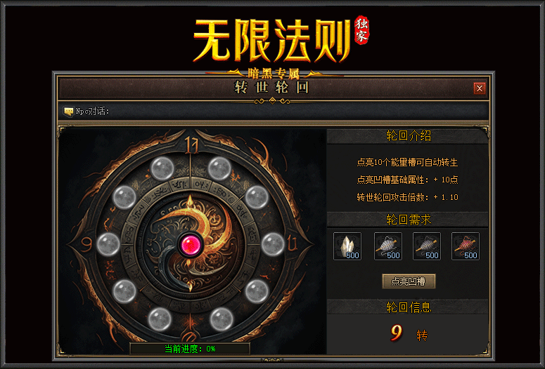Click the bottom-left grey energy orb
The image size is (545, 369).
[160, 319]
